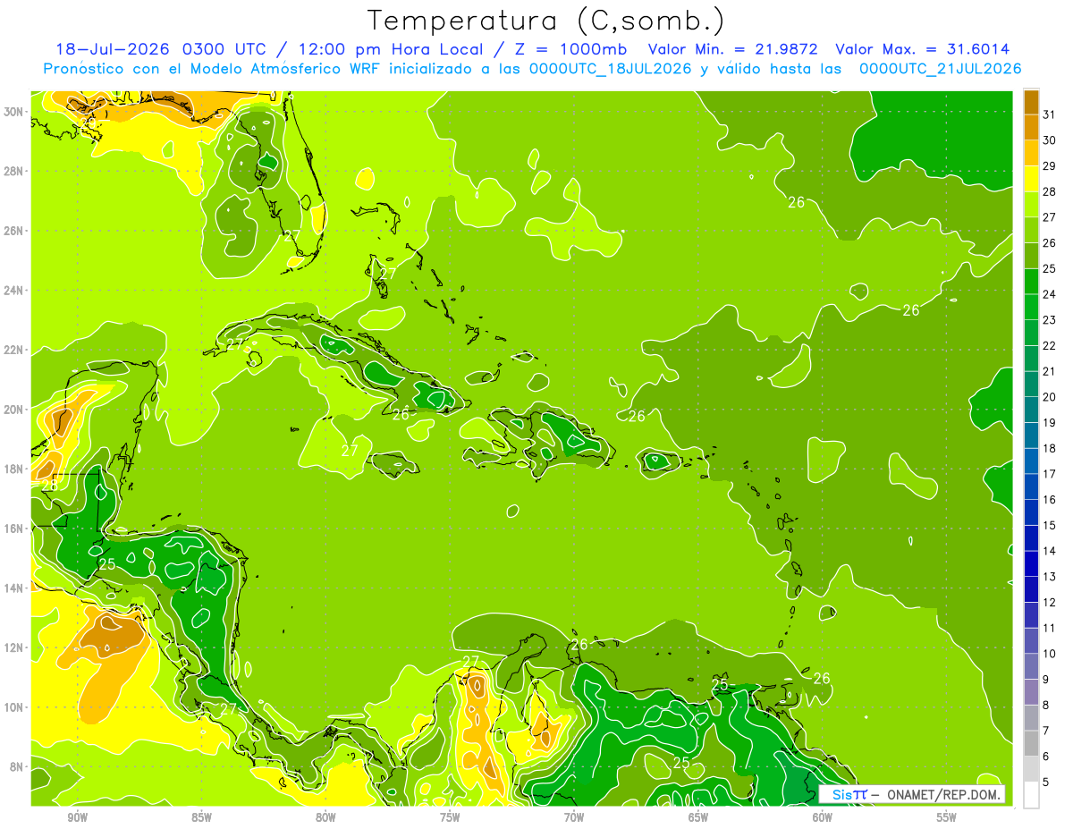Viewport: 1073px width, 829px height.
Task: Click the orange swatch between 30 and 31
Action: click(1031, 127)
